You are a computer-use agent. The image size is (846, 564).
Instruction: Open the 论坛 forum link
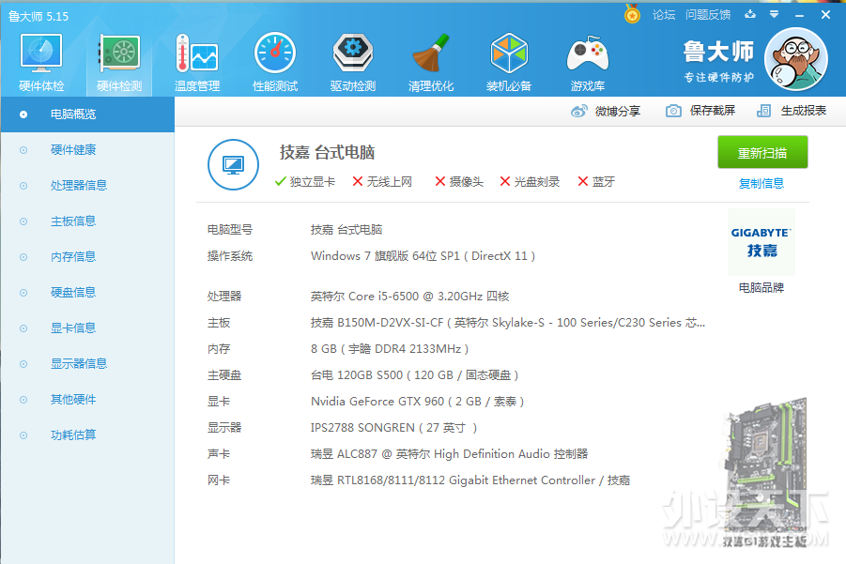click(x=664, y=14)
